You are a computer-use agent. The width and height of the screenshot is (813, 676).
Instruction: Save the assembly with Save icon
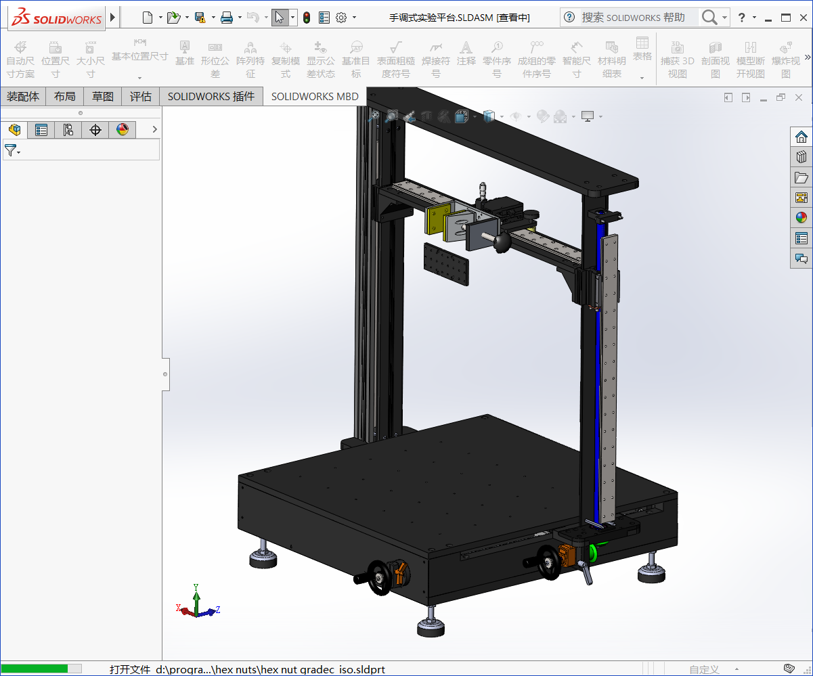tap(200, 18)
